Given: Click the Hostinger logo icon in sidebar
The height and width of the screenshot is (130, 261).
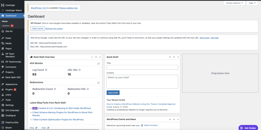Looking at the screenshot, I should click(x=3, y=5).
